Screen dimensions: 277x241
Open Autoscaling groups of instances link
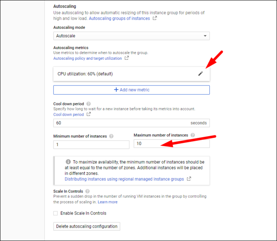(119, 18)
